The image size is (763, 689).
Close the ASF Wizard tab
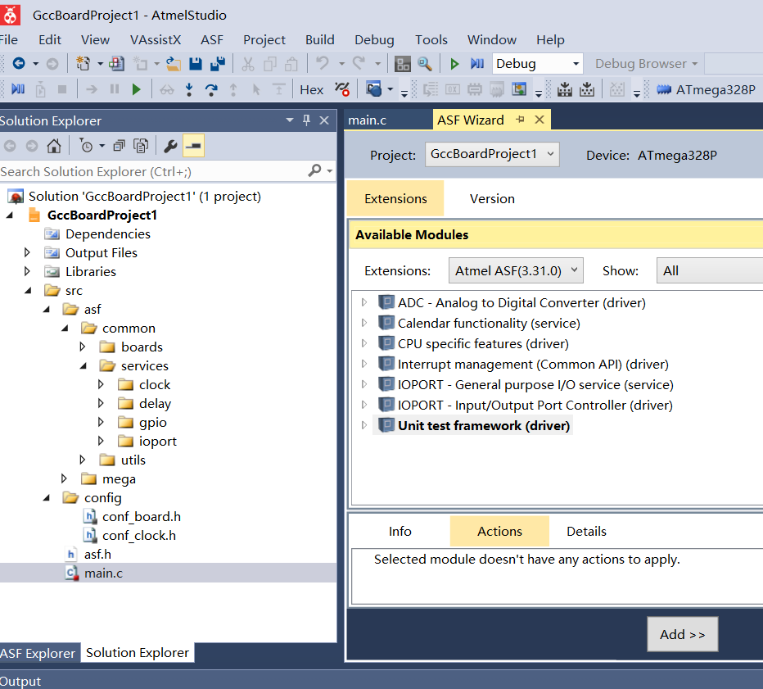pyautogui.click(x=540, y=120)
